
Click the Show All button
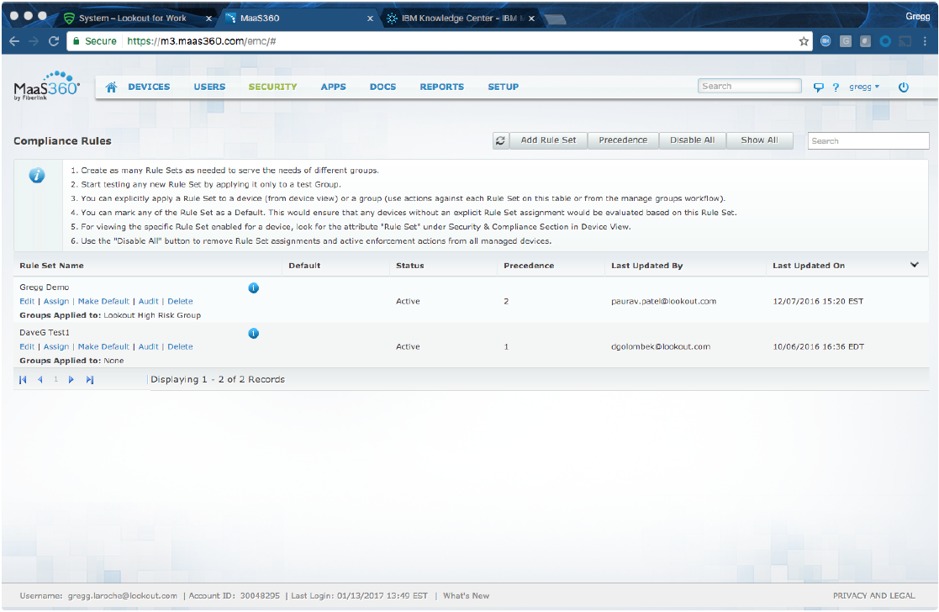759,140
